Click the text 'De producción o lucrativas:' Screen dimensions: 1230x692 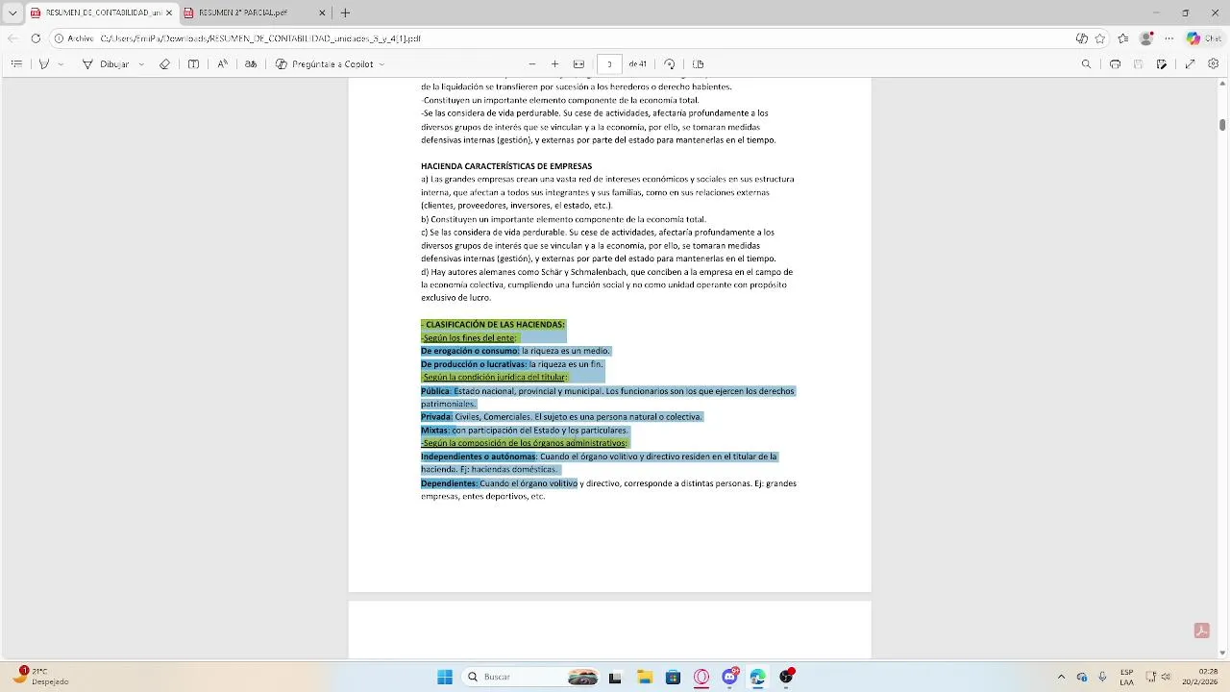point(474,364)
